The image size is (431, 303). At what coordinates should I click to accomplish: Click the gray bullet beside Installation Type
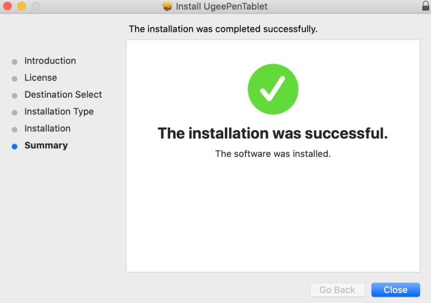click(15, 112)
